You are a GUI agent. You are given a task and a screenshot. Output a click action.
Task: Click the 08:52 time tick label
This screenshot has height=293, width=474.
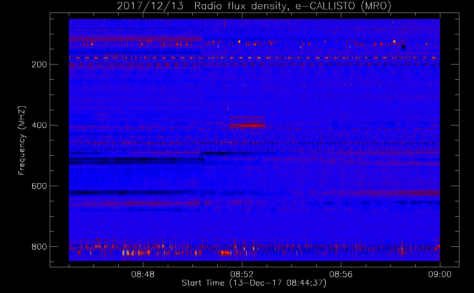(x=242, y=275)
